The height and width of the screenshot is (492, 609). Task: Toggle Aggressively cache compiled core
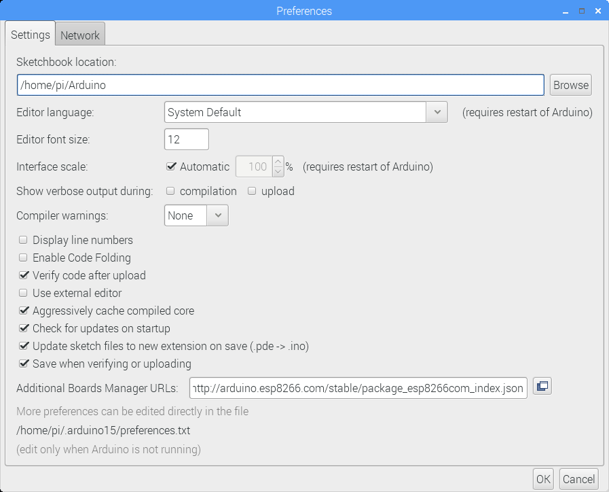tap(24, 311)
